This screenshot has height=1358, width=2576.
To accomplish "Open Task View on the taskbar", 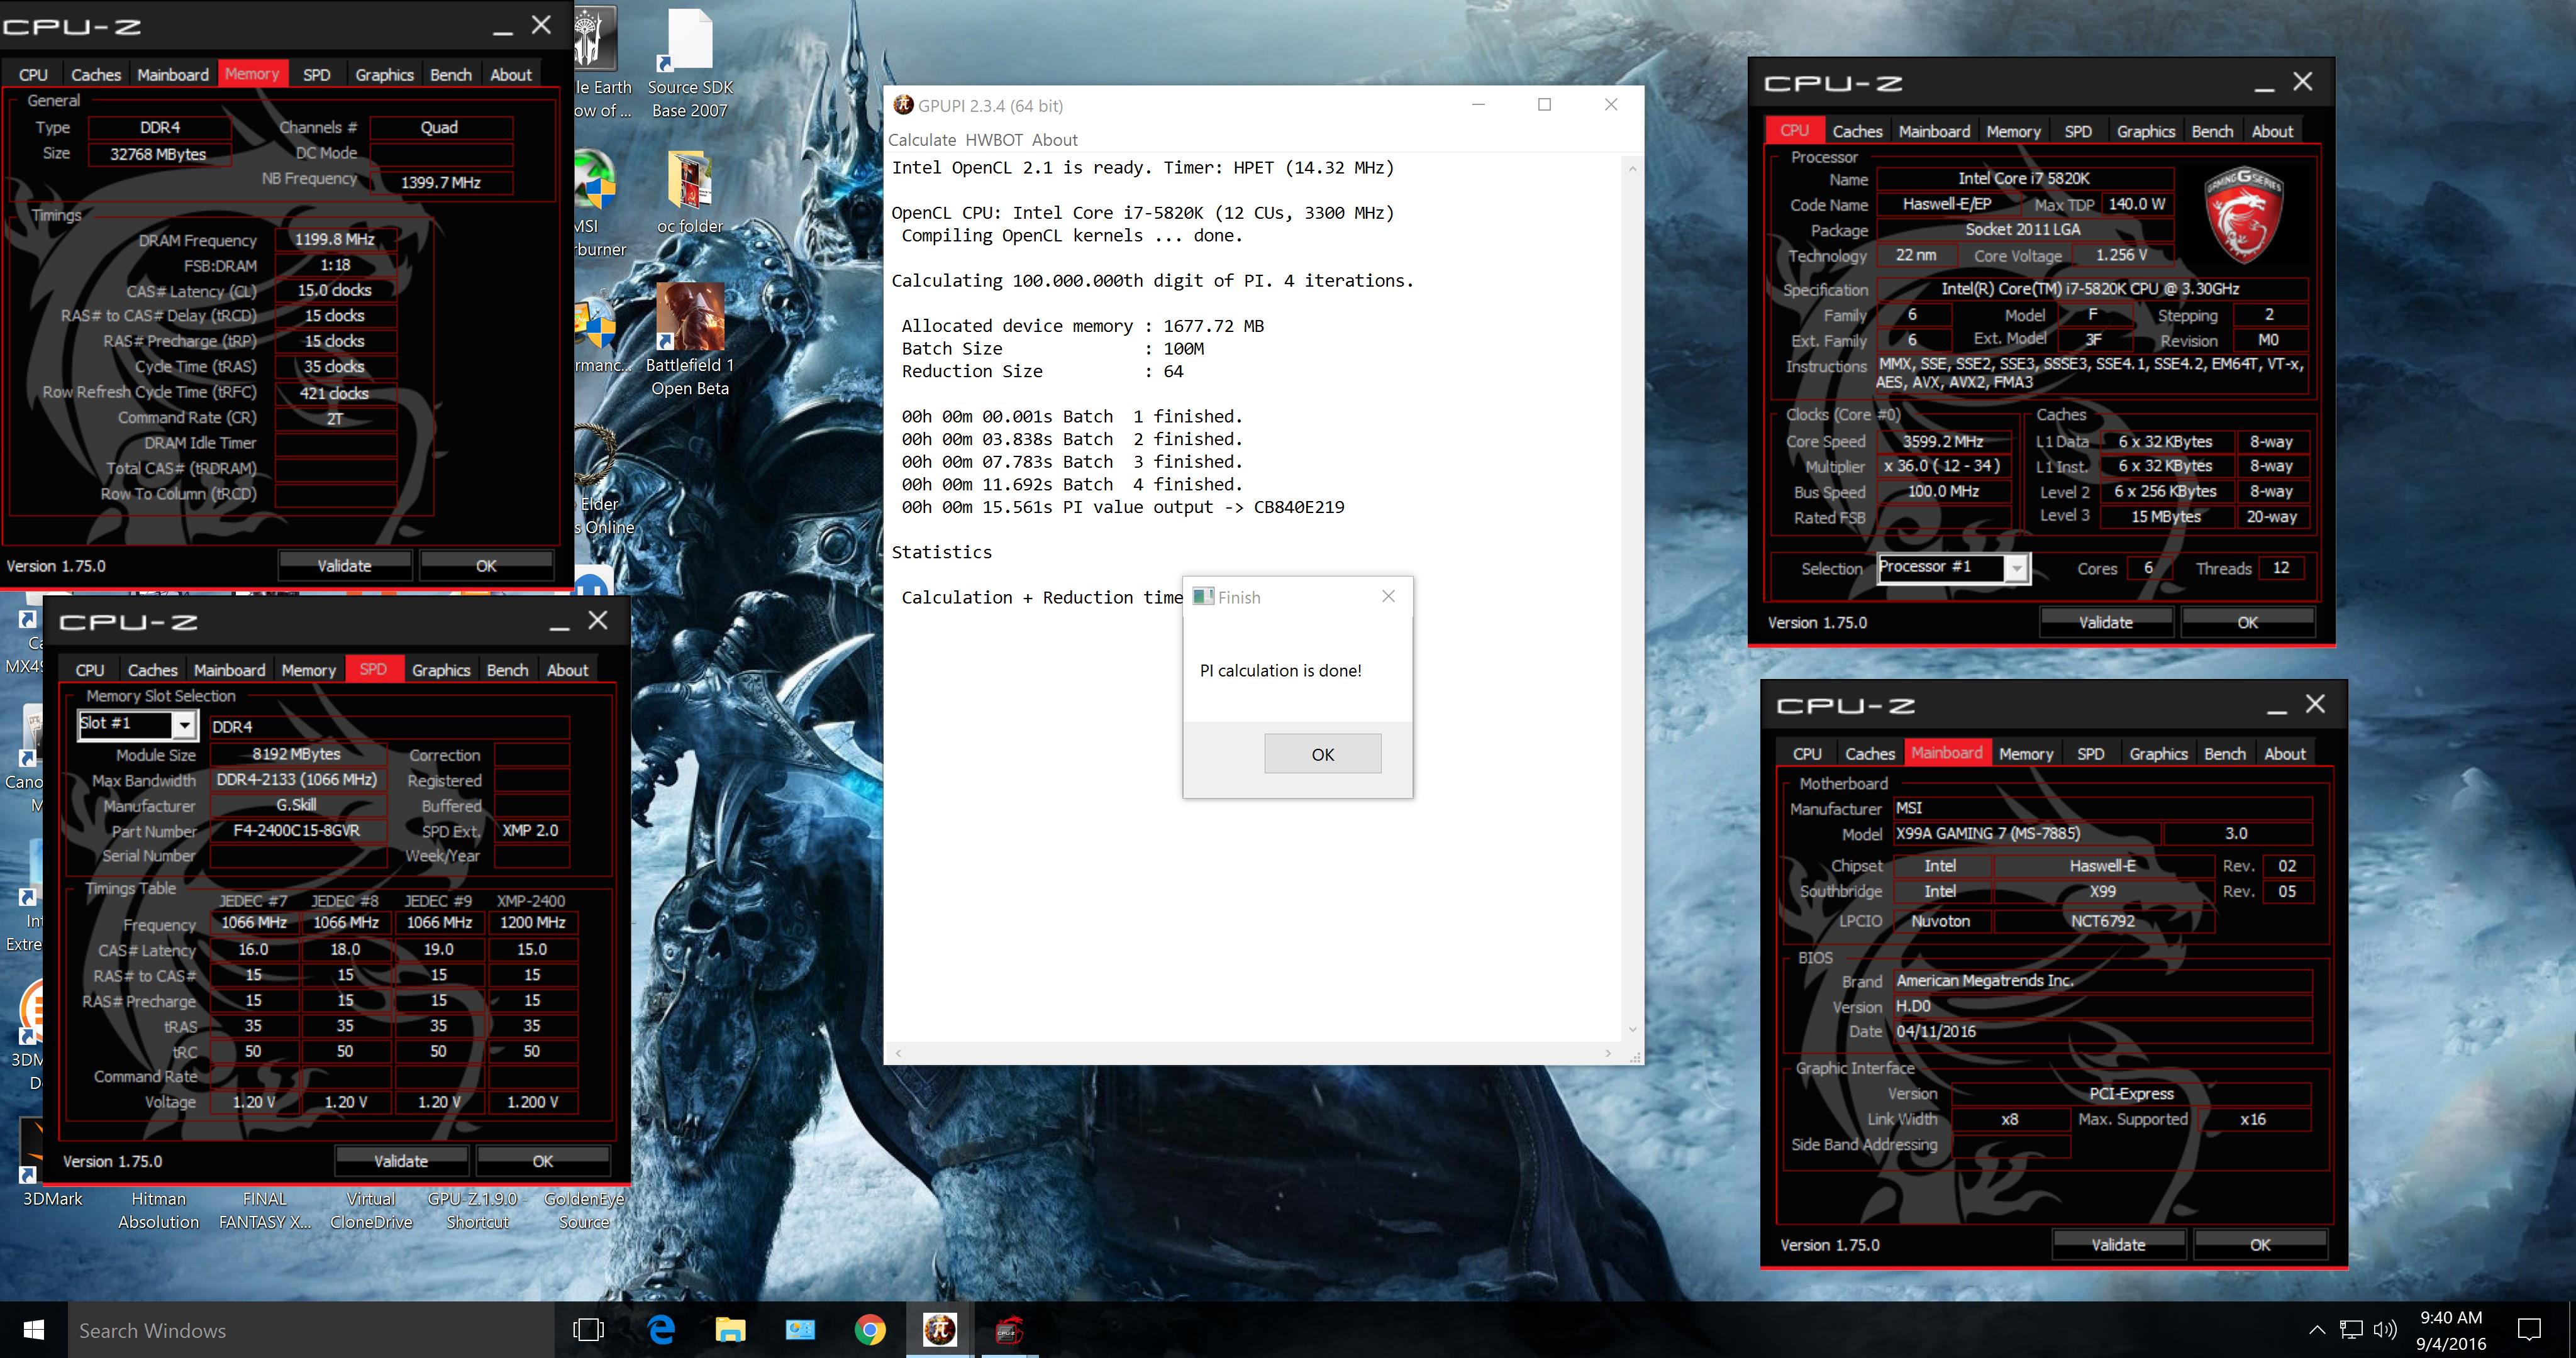I will click(589, 1329).
